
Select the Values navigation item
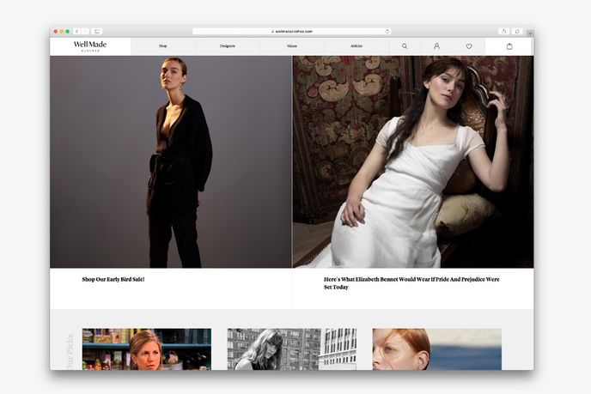(292, 46)
